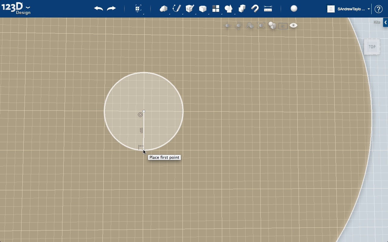Toggle the materials and outlines display mode
This screenshot has width=388, height=242.
click(272, 26)
